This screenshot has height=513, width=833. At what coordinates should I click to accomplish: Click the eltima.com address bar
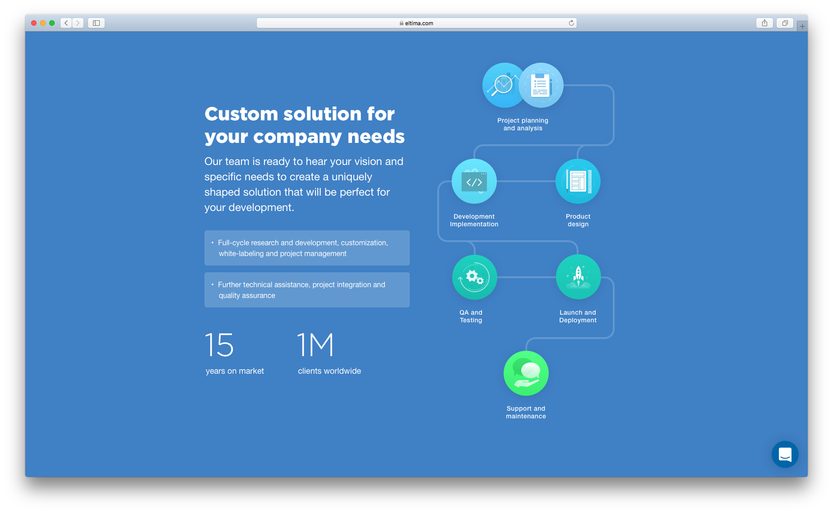click(416, 23)
